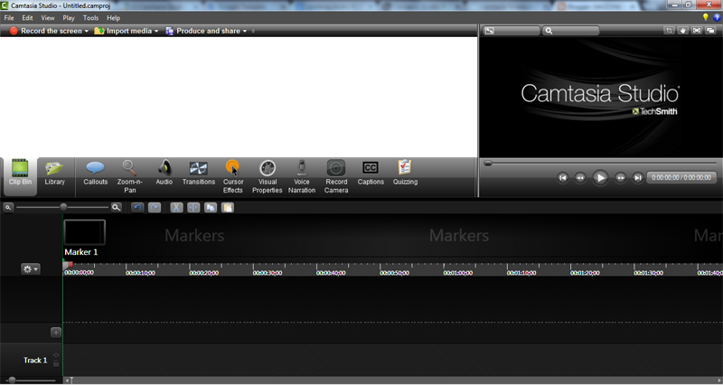Click the timeline playhead handle

tap(67, 264)
